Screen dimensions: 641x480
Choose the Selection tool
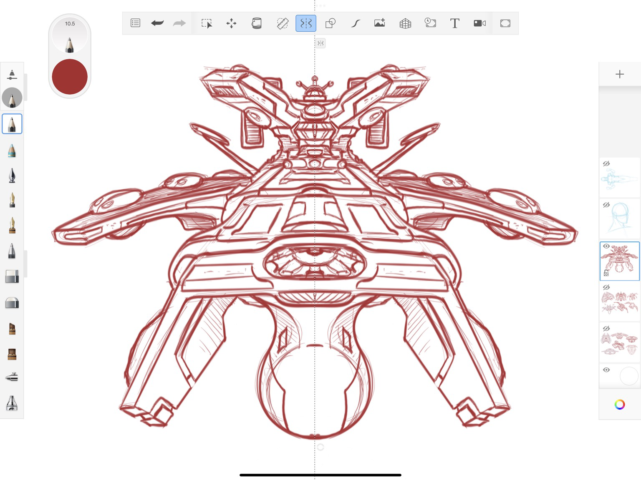pos(207,23)
